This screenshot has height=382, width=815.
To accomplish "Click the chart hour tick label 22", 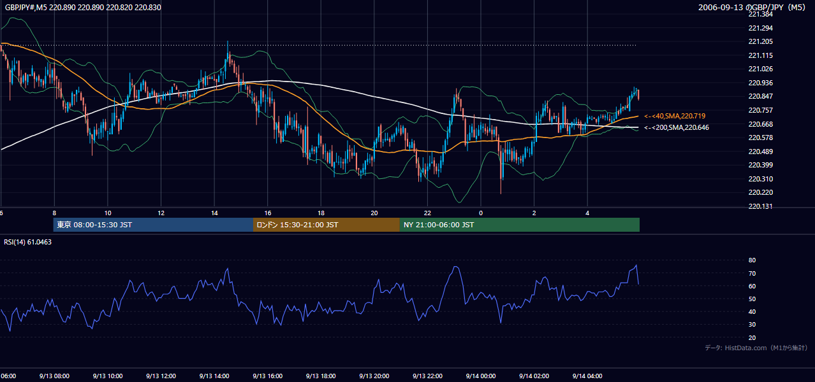I will click(x=427, y=213).
